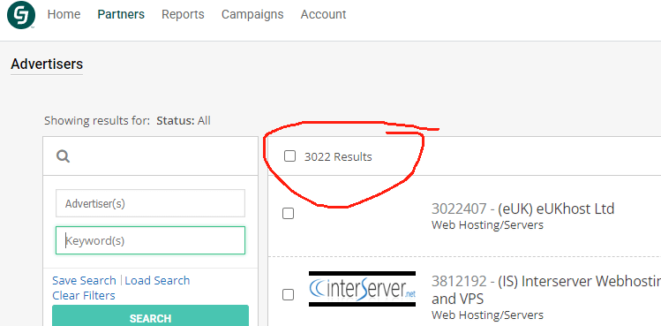661x326 pixels.
Task: Click the Load Search link
Action: pos(157,280)
